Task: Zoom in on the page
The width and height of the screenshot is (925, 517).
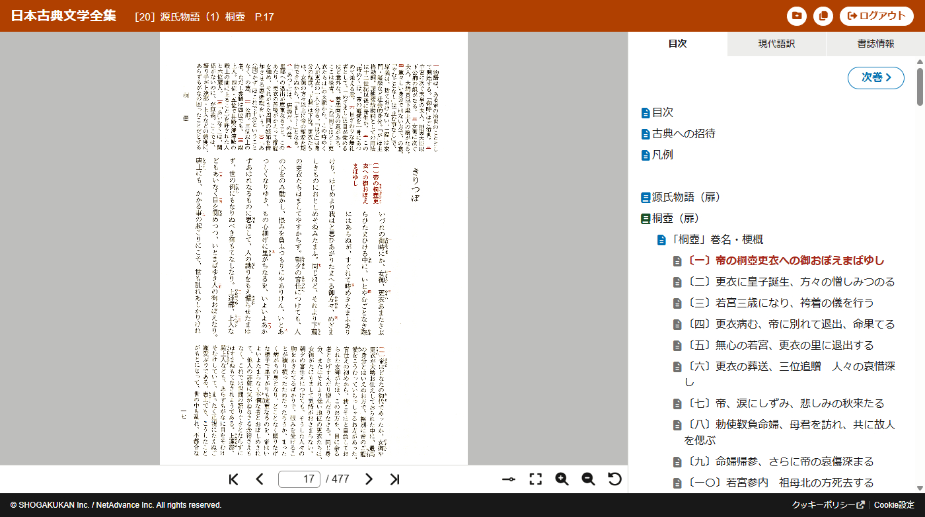Action: (562, 479)
